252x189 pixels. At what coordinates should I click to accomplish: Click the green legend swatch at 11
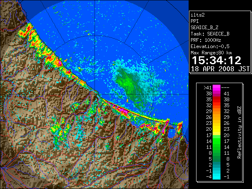(217, 147)
